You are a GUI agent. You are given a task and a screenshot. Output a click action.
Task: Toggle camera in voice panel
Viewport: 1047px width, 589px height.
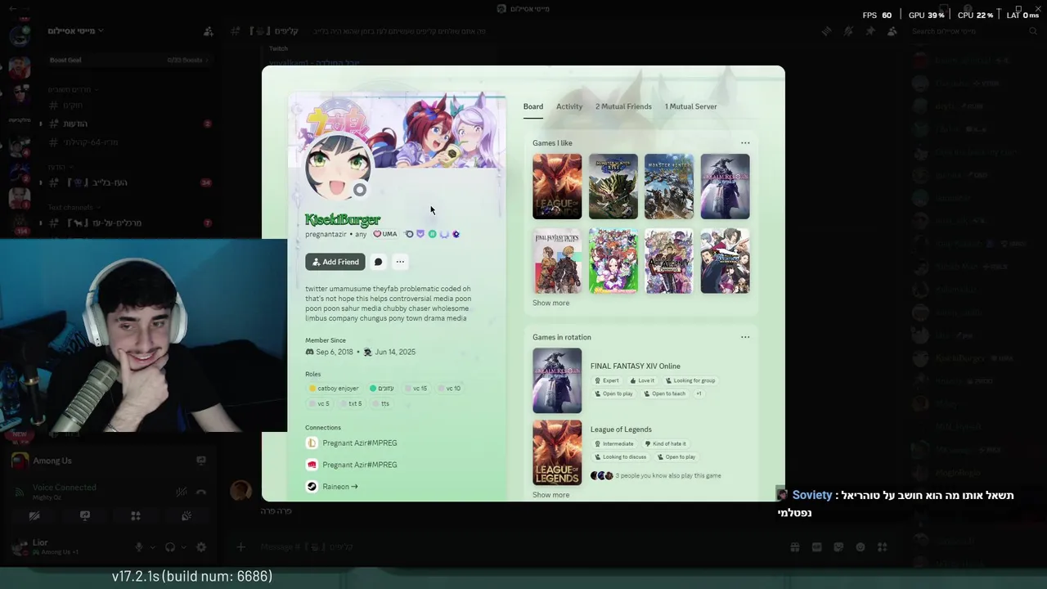coord(34,516)
